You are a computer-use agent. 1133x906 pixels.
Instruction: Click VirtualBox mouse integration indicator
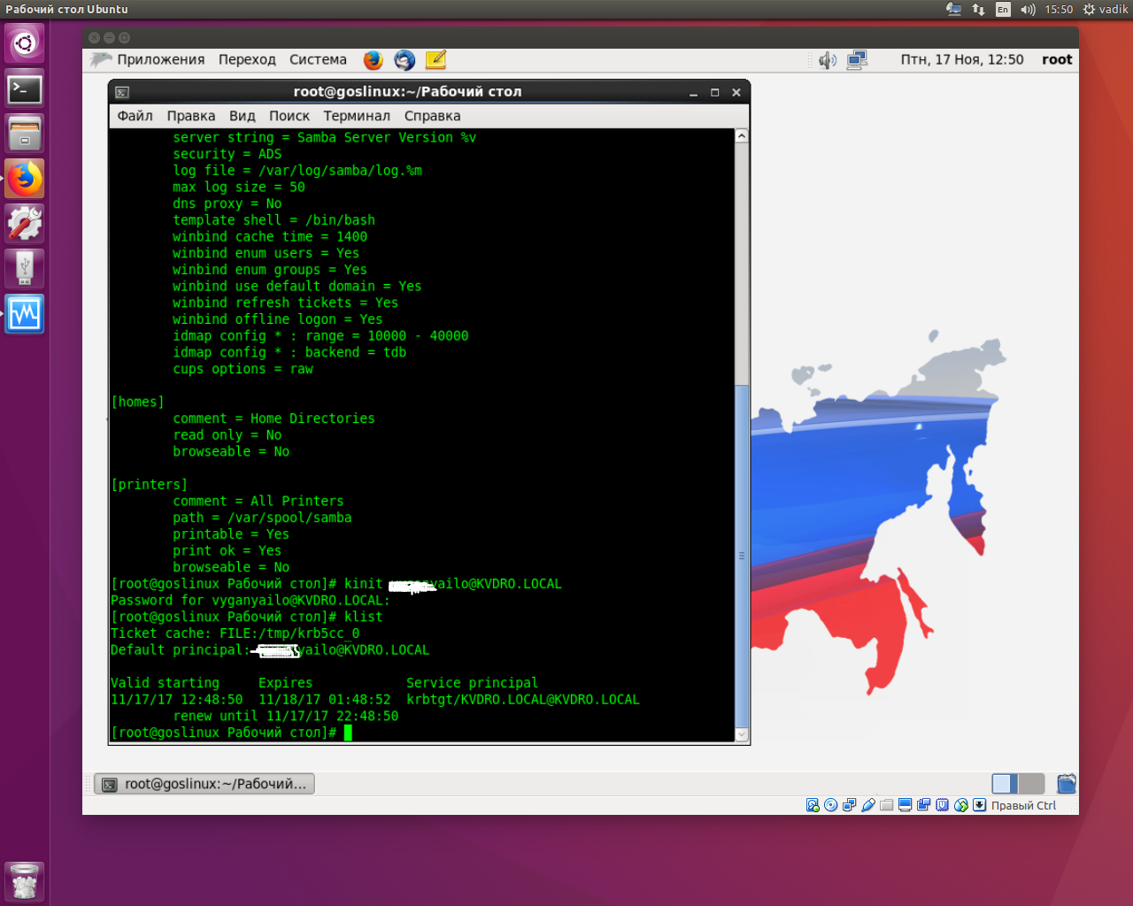tap(961, 805)
